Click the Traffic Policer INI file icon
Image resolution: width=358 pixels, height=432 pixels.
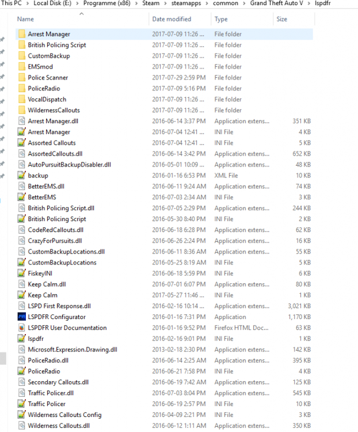[22, 404]
